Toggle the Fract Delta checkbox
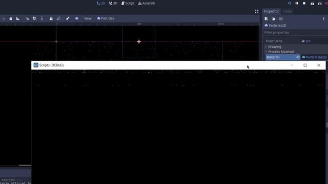328x184 pixels. click(x=303, y=41)
